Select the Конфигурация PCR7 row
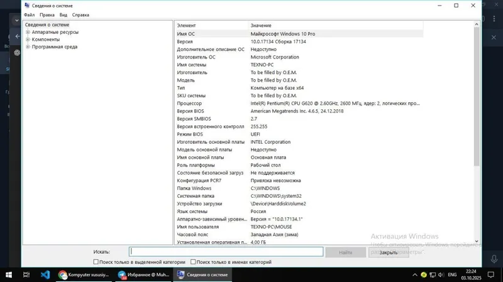503x282 pixels. pos(299,180)
